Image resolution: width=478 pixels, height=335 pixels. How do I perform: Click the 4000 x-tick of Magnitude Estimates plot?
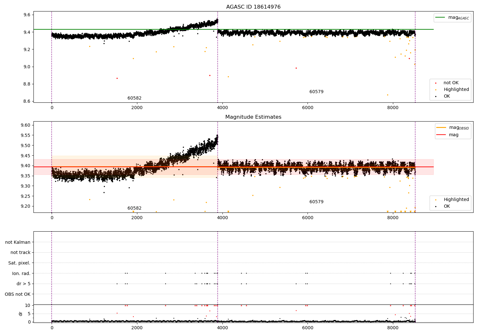point(222,218)
